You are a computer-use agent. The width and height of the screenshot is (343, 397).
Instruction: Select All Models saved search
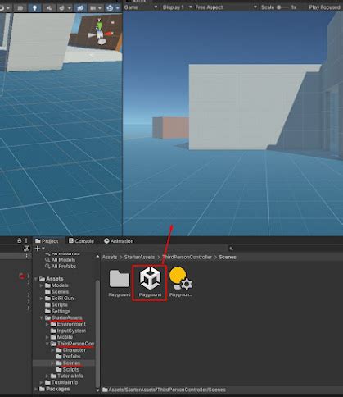pyautogui.click(x=61, y=260)
